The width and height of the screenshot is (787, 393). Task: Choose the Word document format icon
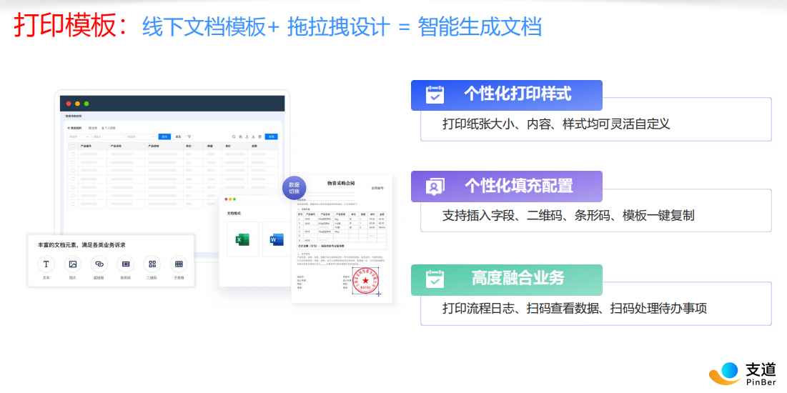click(x=275, y=239)
